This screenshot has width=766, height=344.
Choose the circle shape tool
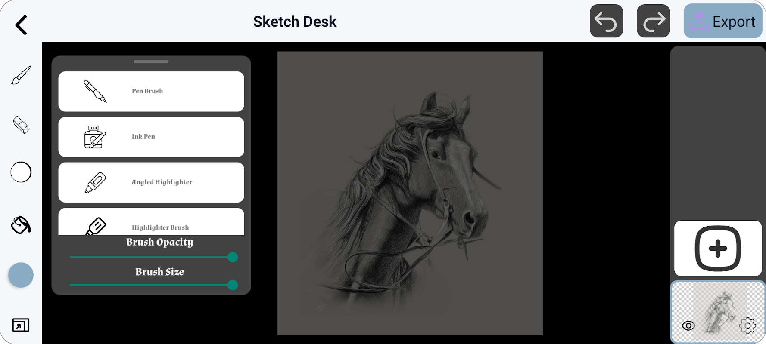click(21, 172)
